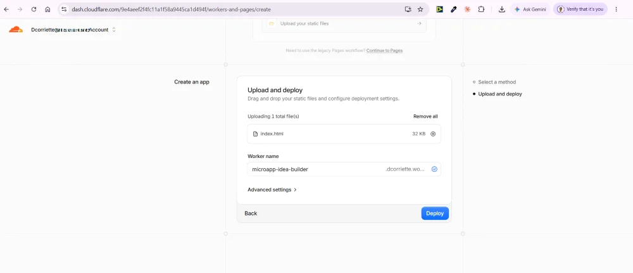Open the browser home page
Screen dimensions: 633x273
click(47, 9)
